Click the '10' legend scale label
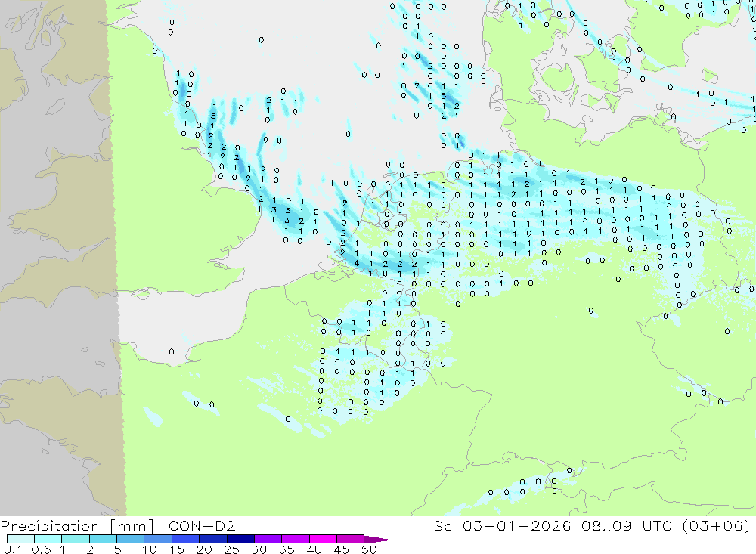This screenshot has height=554, width=756. pyautogui.click(x=150, y=549)
